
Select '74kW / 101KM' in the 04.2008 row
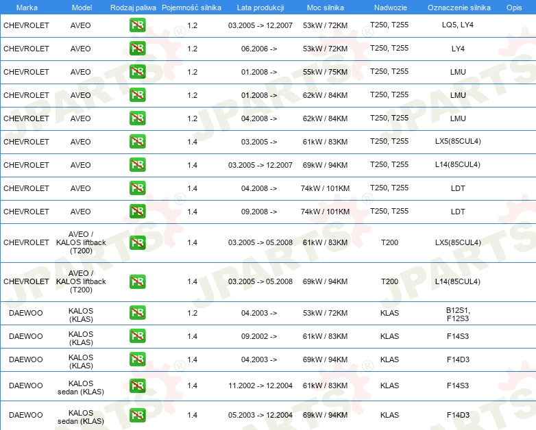(x=325, y=188)
